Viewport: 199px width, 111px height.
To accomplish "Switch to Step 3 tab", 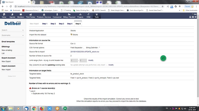I will (x=61, y=24).
